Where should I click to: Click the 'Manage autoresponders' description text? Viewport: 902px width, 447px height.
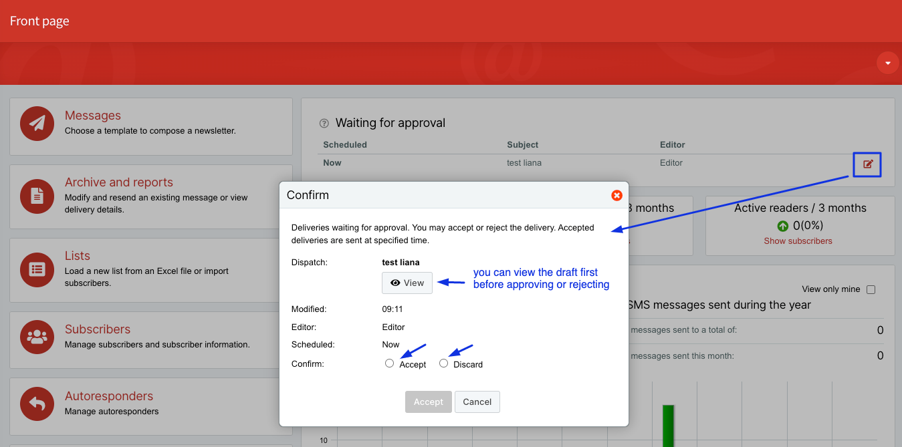112,412
